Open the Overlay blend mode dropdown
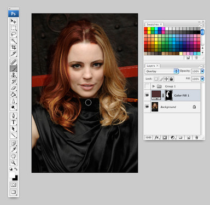 point(161,71)
